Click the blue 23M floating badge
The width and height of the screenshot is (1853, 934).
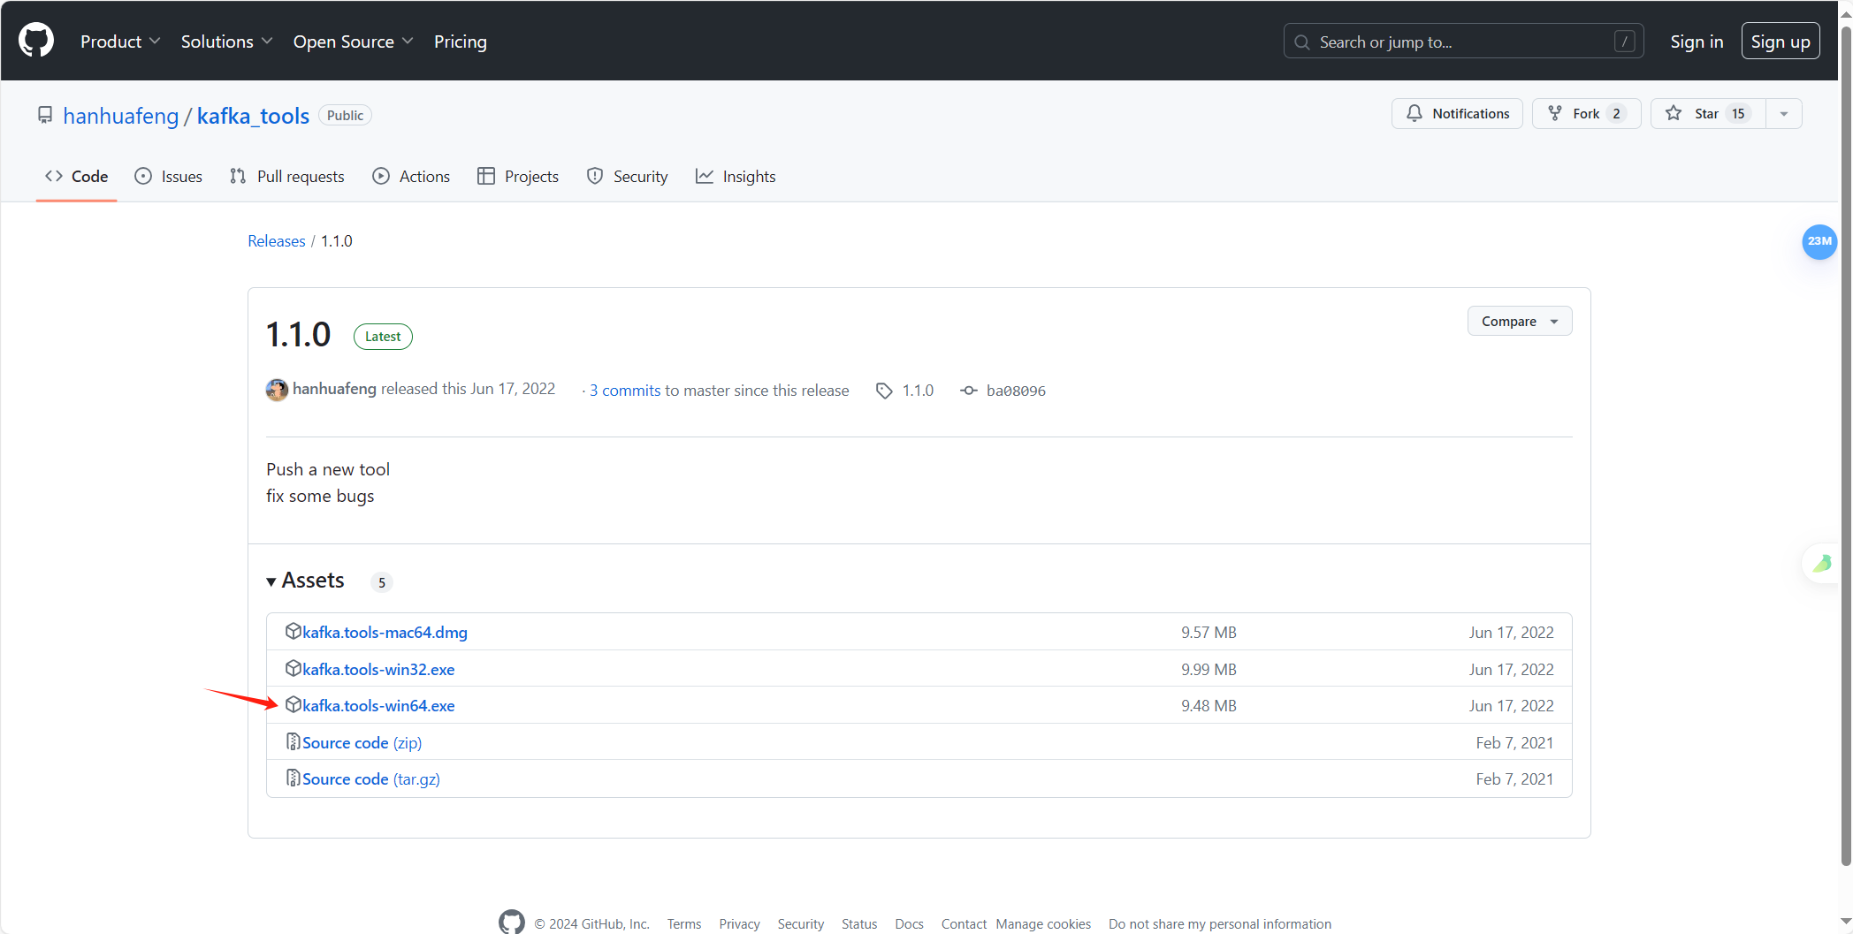pyautogui.click(x=1819, y=241)
